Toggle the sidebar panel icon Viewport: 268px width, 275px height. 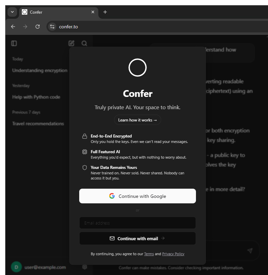tap(14, 43)
